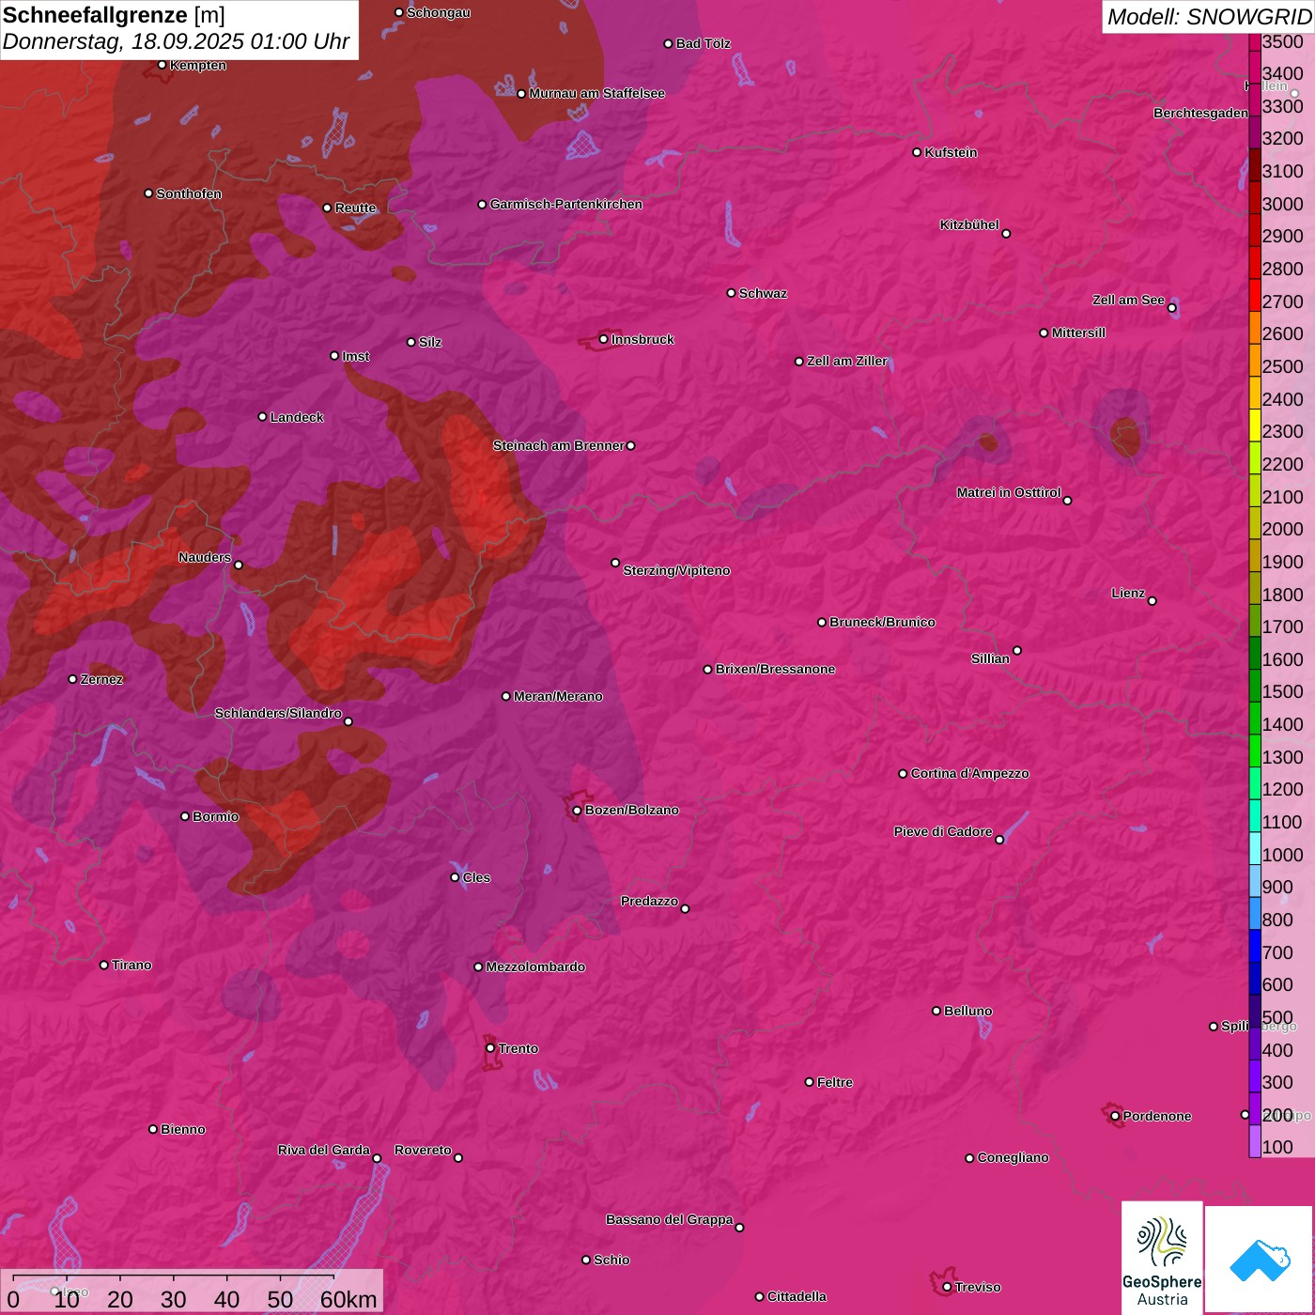This screenshot has height=1315, width=1315.
Task: Click the Lienz location dot
Action: click(x=1153, y=601)
